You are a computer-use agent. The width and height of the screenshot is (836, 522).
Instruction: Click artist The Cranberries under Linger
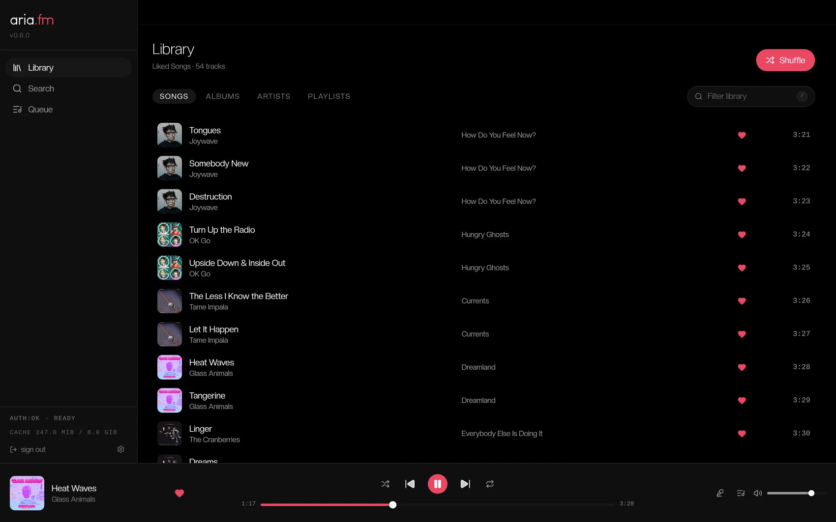pos(214,440)
